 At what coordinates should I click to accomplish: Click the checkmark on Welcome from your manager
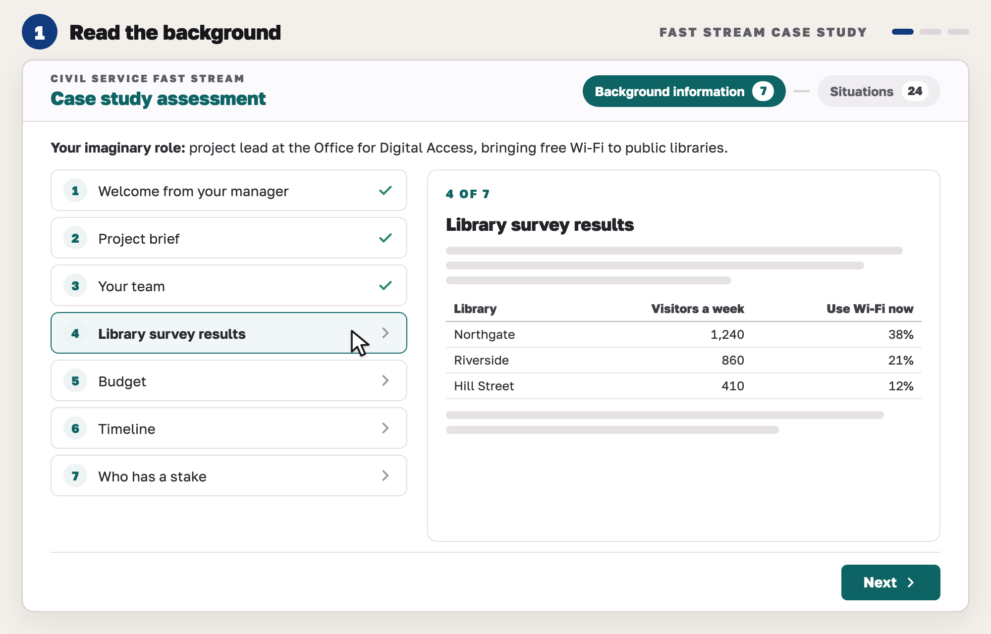tap(385, 191)
